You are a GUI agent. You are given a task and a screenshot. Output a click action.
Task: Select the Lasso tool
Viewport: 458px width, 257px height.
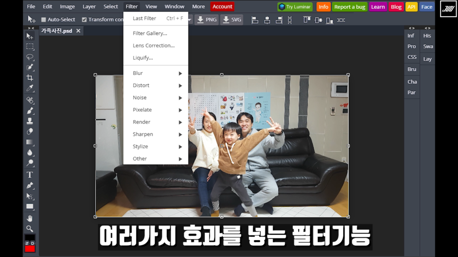(30, 57)
